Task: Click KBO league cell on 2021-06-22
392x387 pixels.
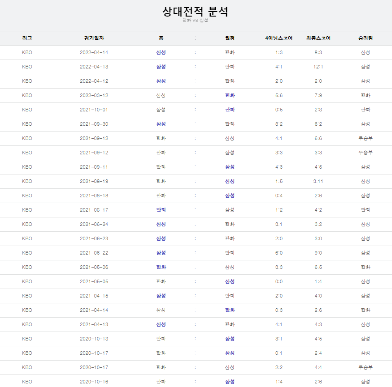Action: 27,253
